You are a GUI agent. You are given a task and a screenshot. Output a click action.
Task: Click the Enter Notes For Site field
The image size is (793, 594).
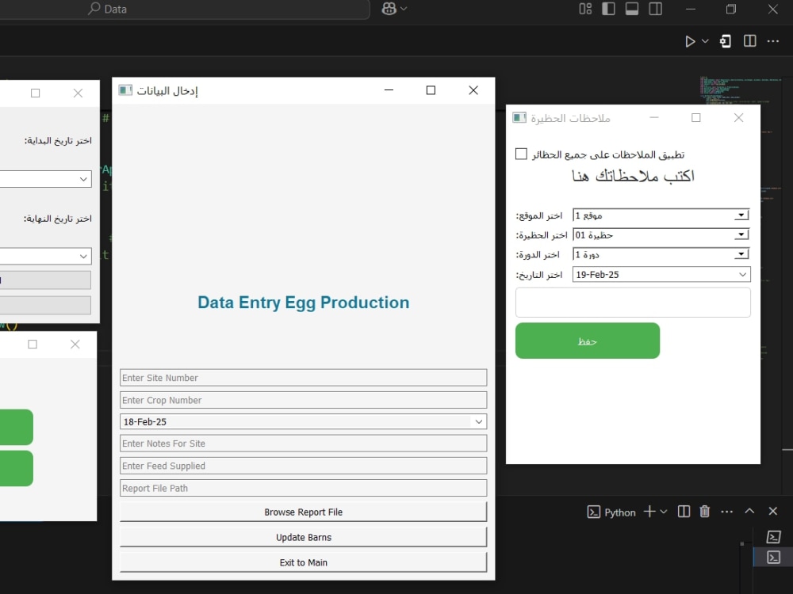click(304, 444)
